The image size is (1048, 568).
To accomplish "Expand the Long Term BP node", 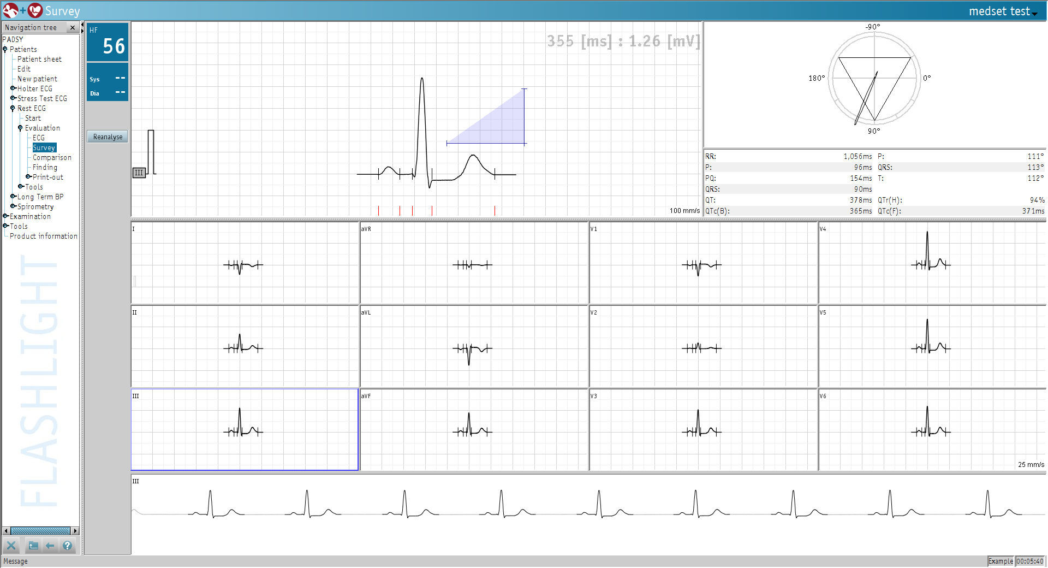I will pos(13,197).
